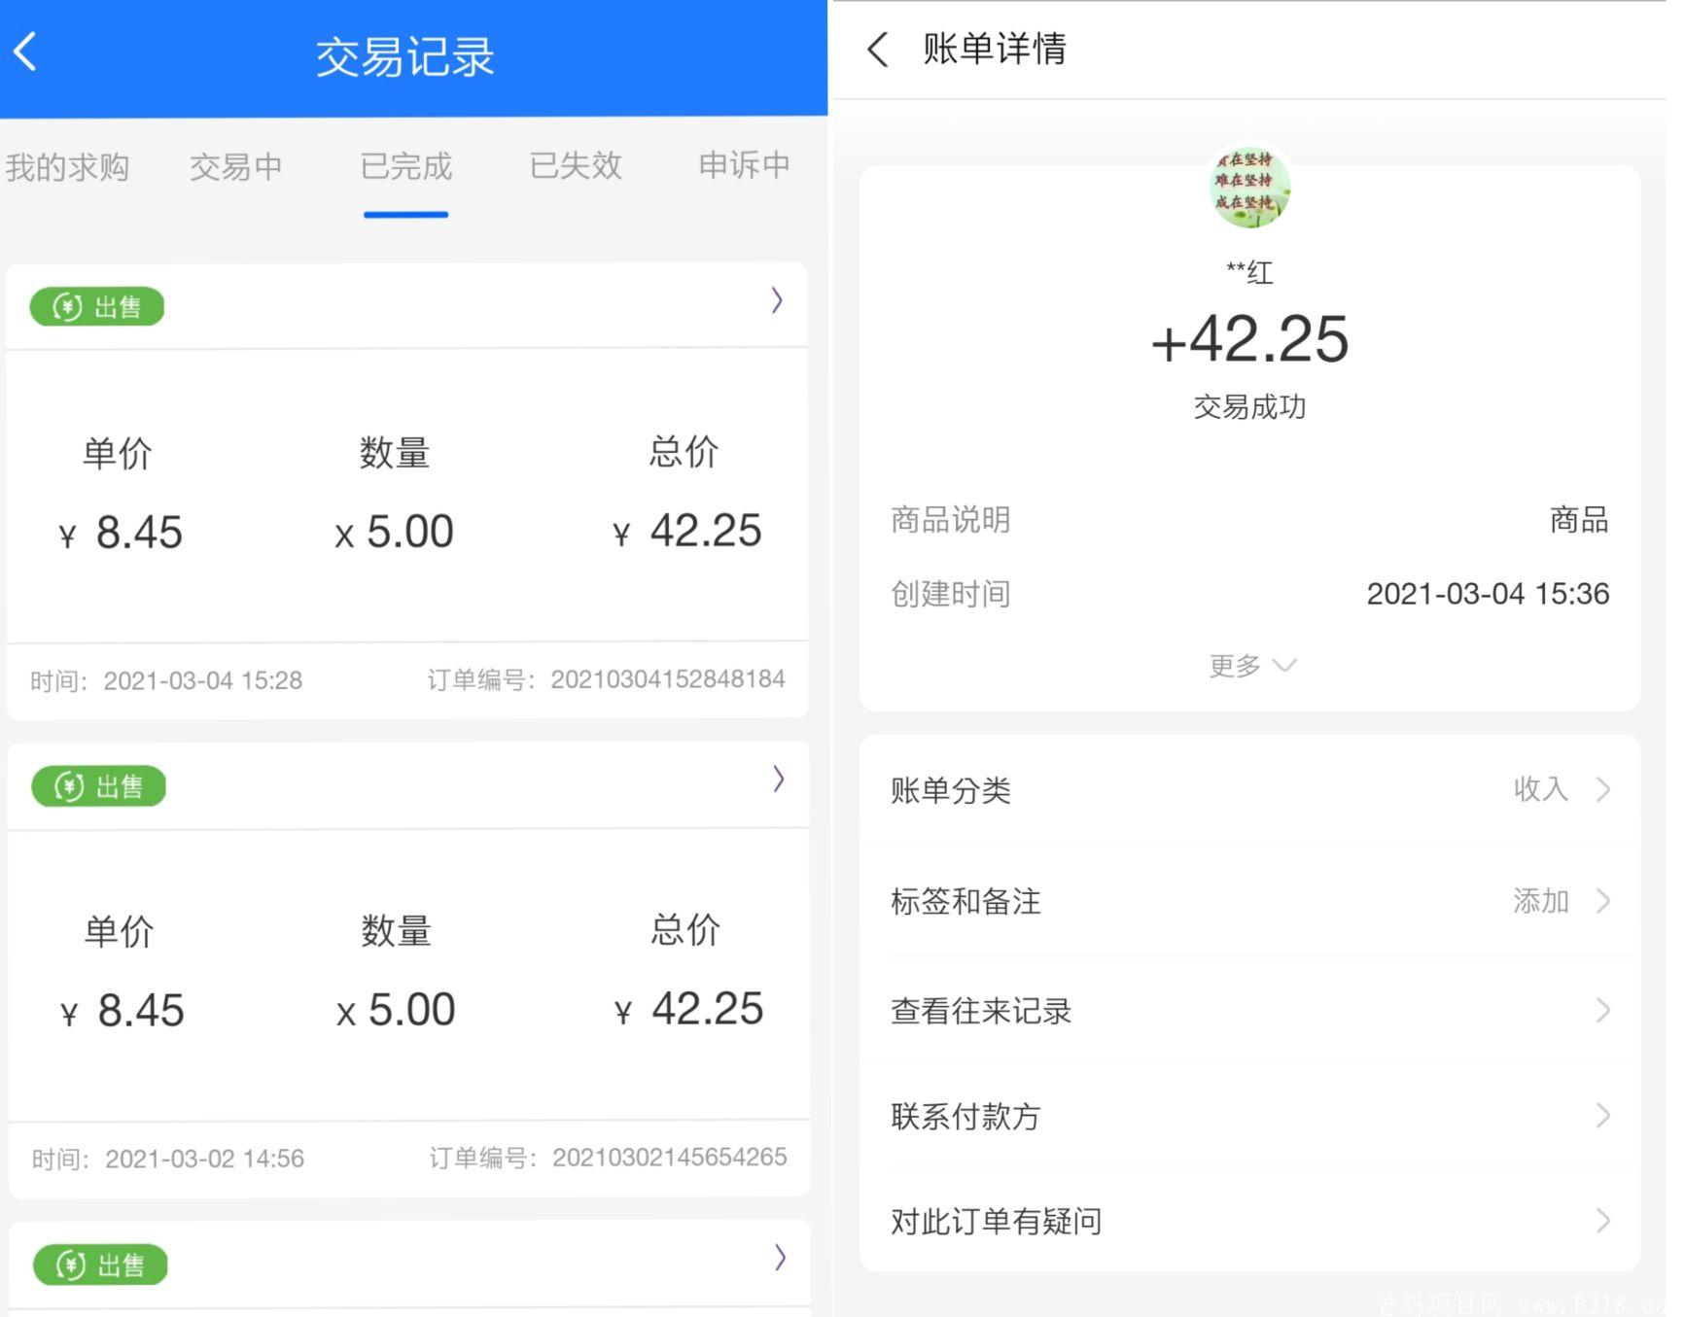Open the 已失效 tab
The image size is (1684, 1317).
click(x=575, y=165)
